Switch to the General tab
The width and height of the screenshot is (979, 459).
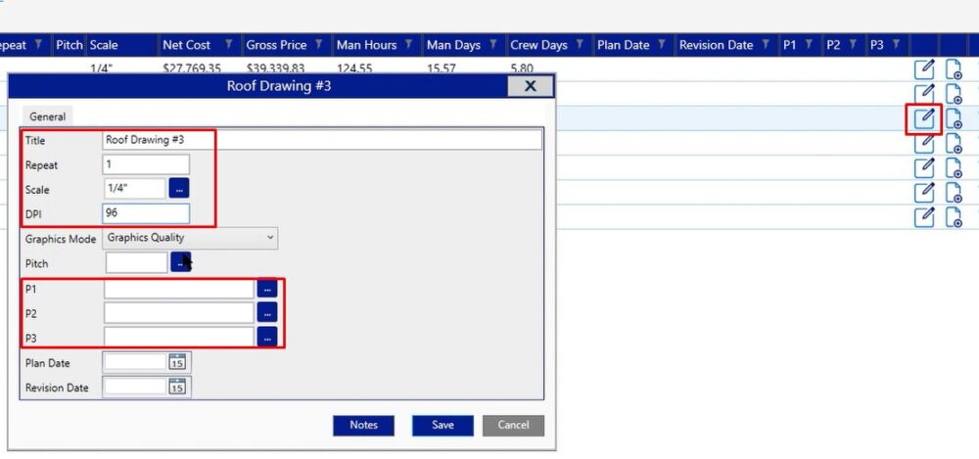pyautogui.click(x=48, y=116)
